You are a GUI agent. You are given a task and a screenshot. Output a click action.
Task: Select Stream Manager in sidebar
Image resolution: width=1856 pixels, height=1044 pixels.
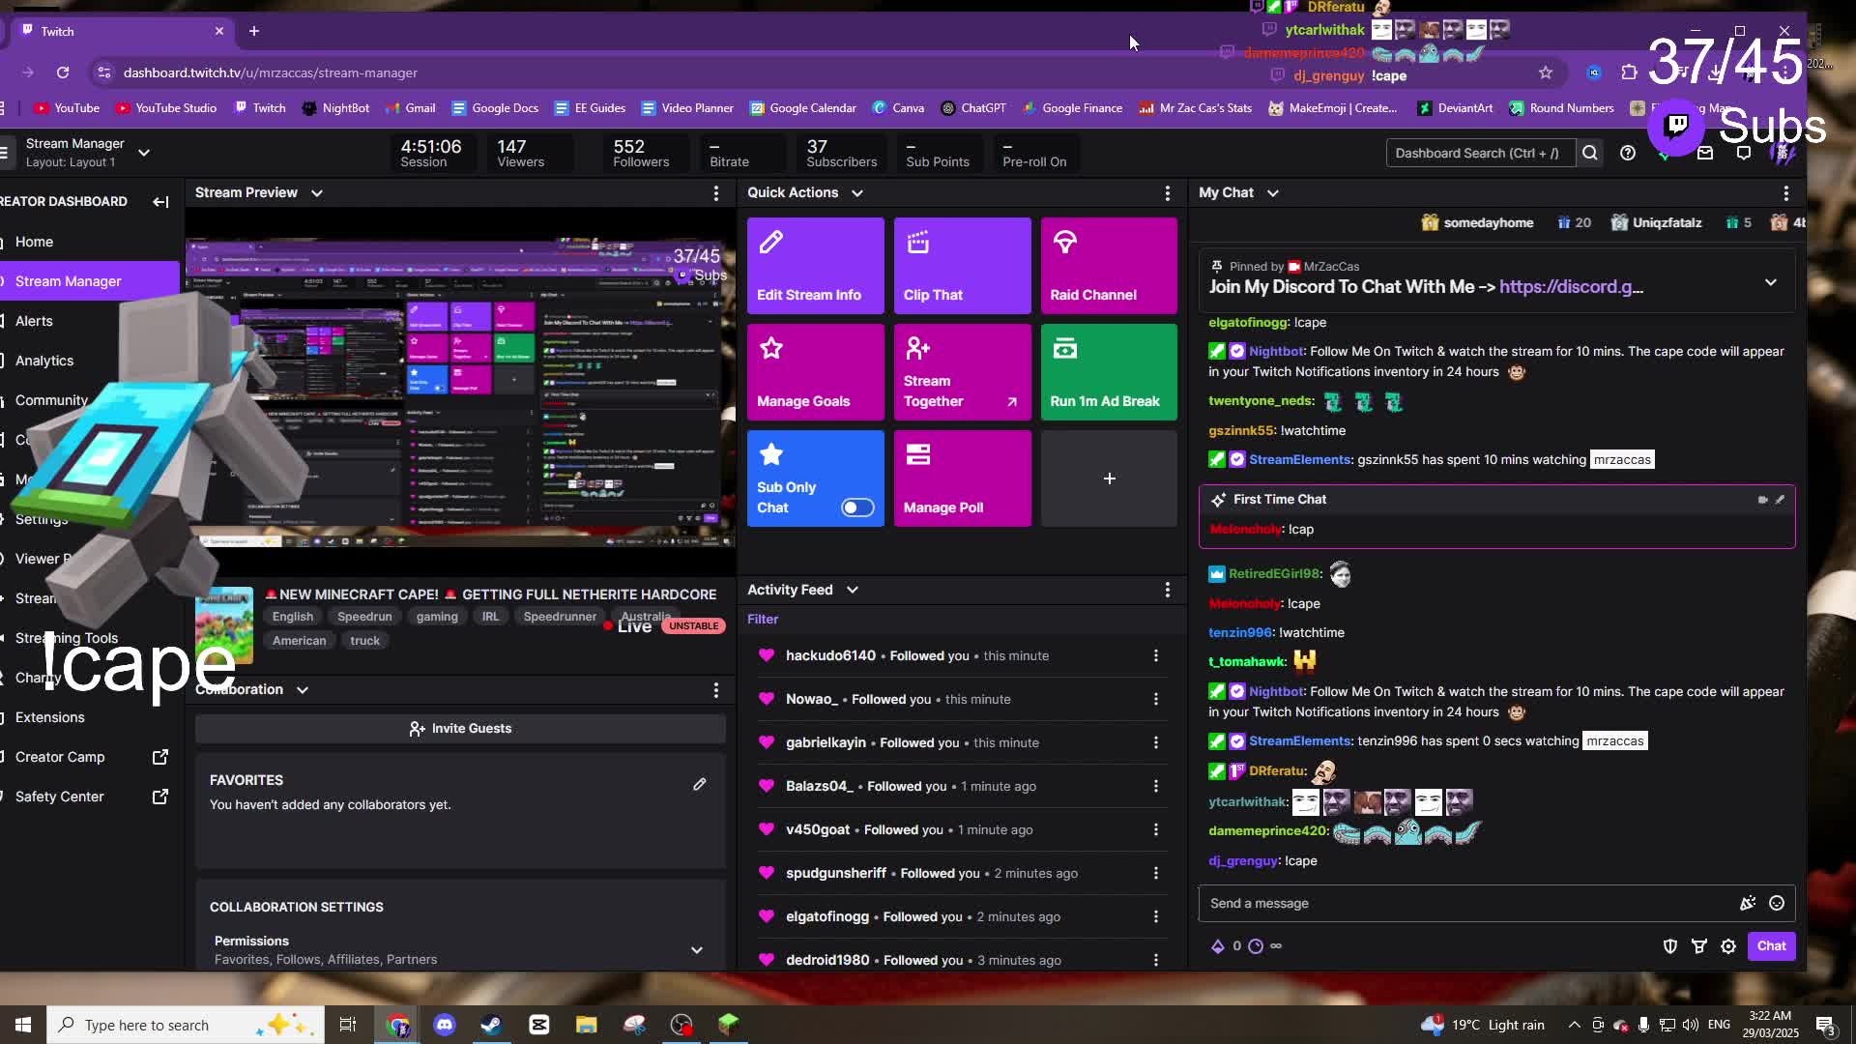pyautogui.click(x=90, y=281)
